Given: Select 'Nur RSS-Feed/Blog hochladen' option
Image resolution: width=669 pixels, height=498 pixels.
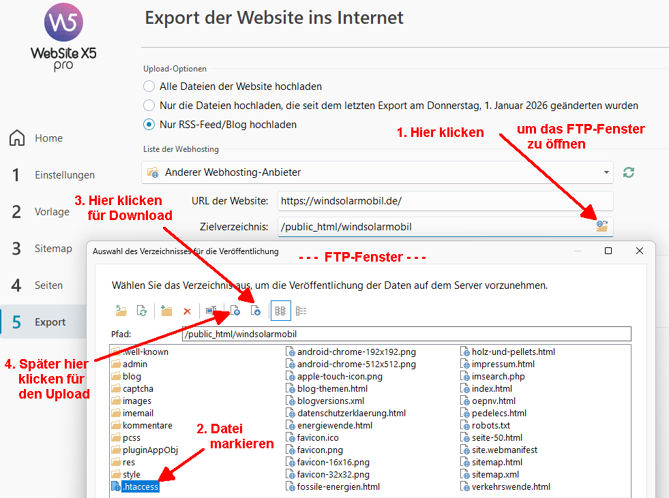Looking at the screenshot, I should (x=149, y=125).
